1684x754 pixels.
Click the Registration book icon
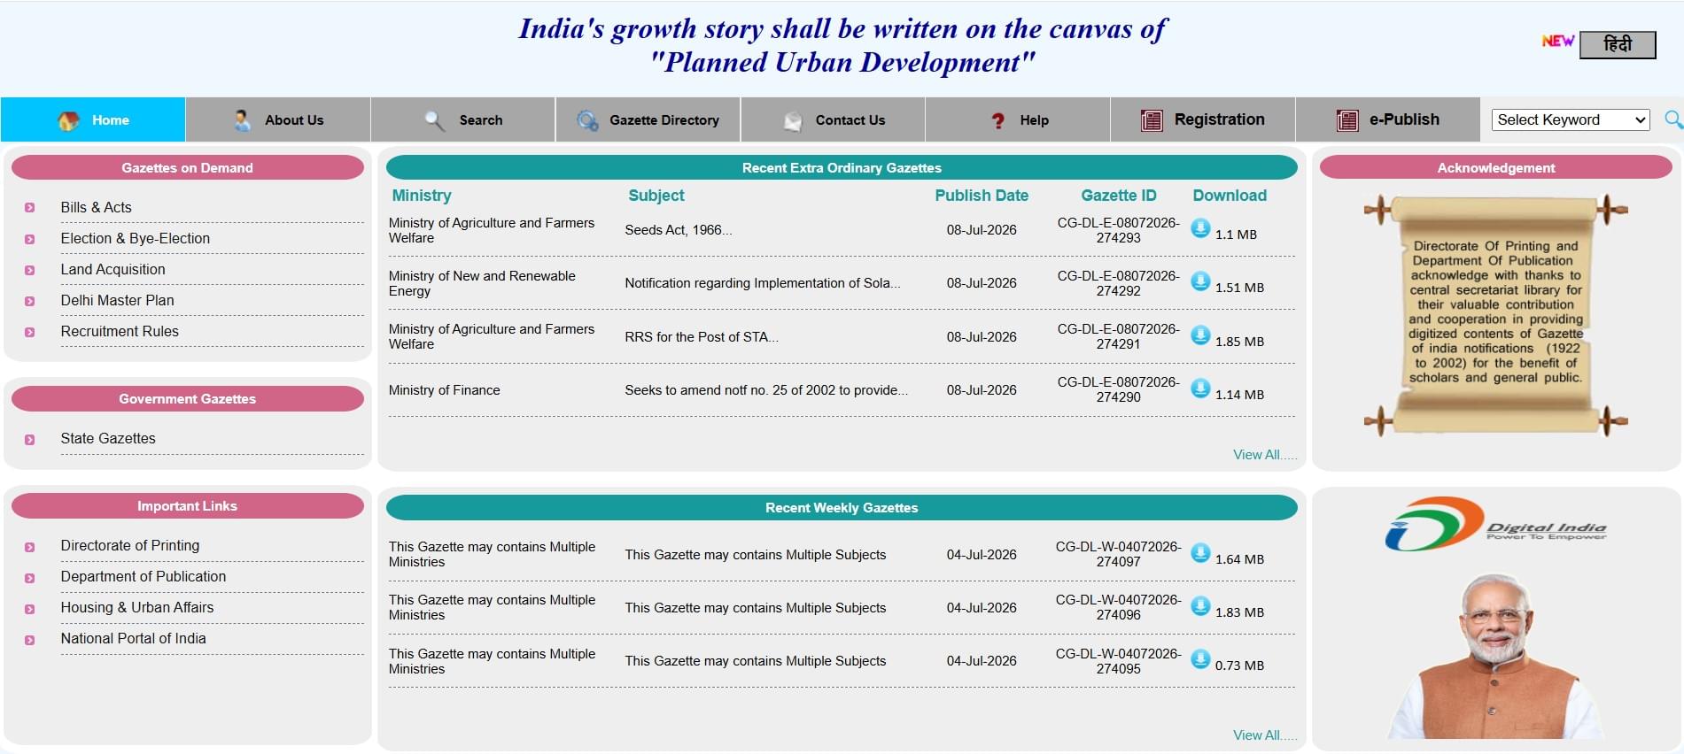point(1152,120)
